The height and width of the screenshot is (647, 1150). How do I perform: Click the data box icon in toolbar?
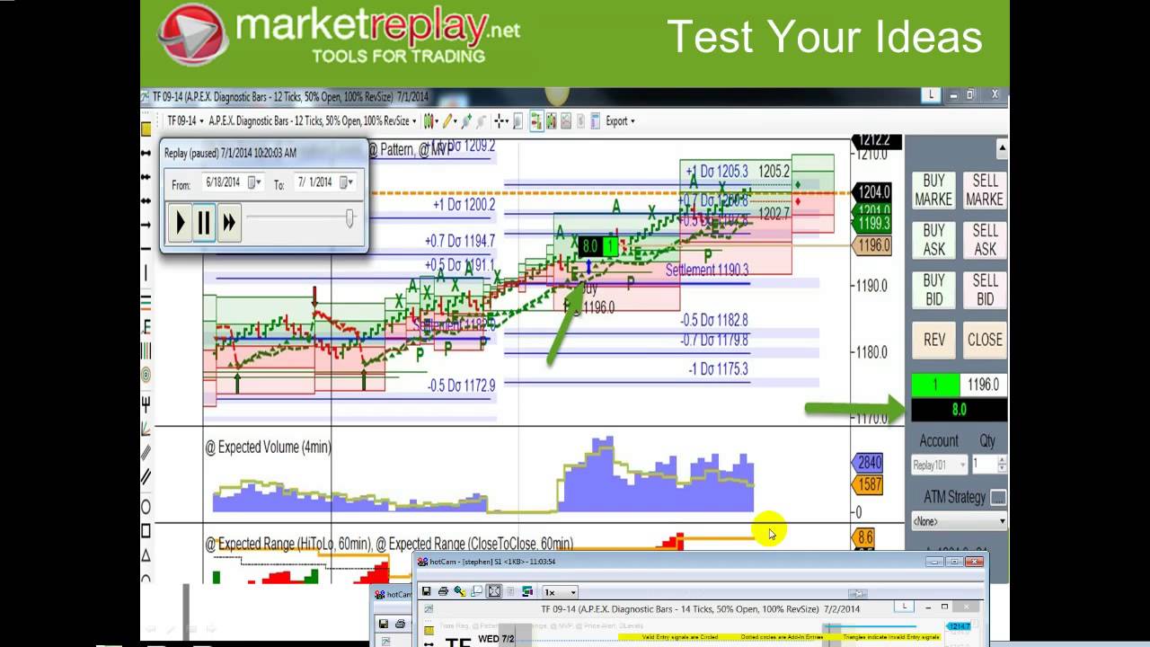(517, 121)
